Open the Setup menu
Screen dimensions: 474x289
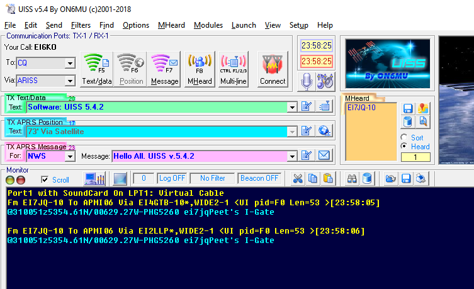pyautogui.click(x=298, y=25)
